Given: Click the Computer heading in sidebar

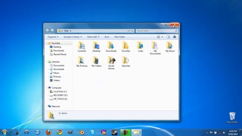Looking at the screenshot, I should [x=56, y=88].
